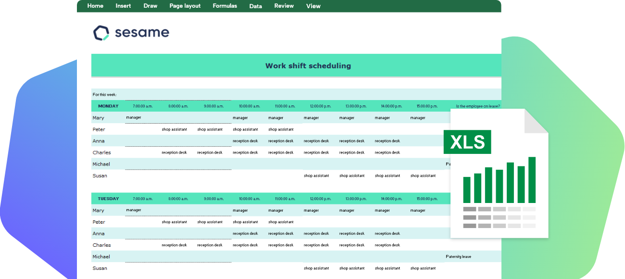Click Susan's name in the Monday section

(100, 176)
